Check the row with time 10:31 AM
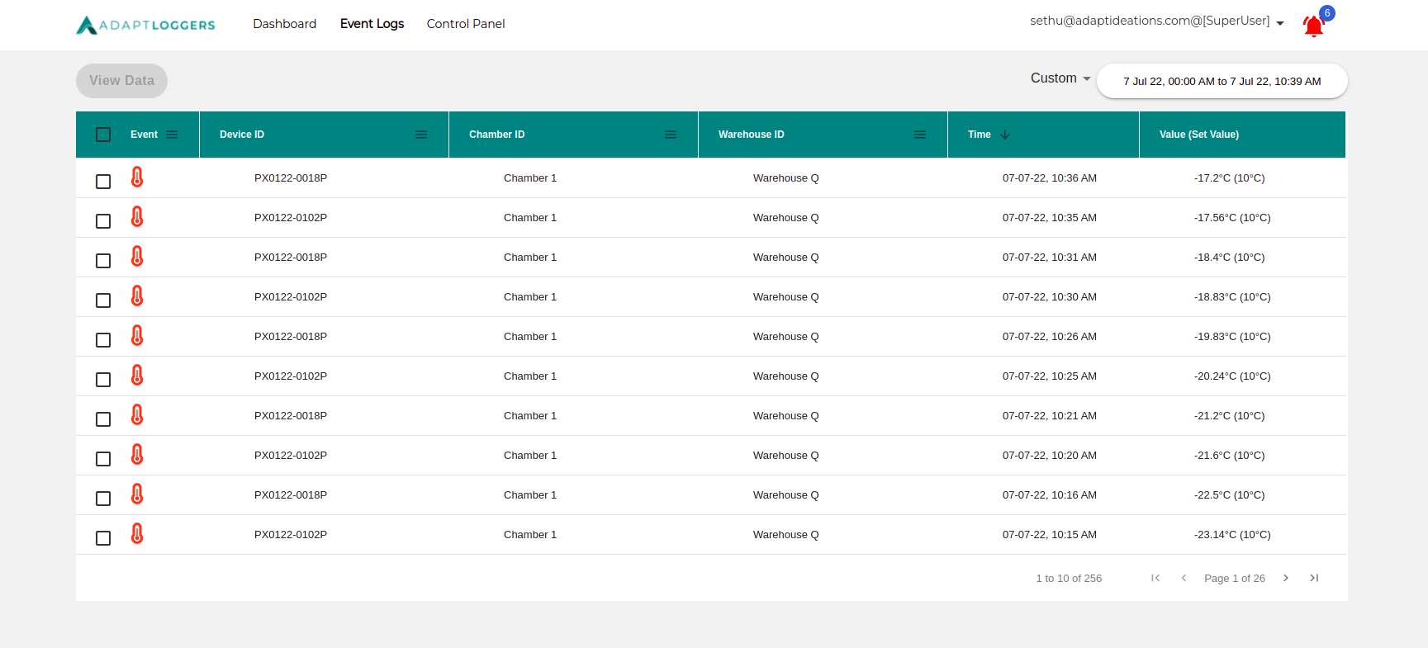The image size is (1428, 648). tap(103, 261)
